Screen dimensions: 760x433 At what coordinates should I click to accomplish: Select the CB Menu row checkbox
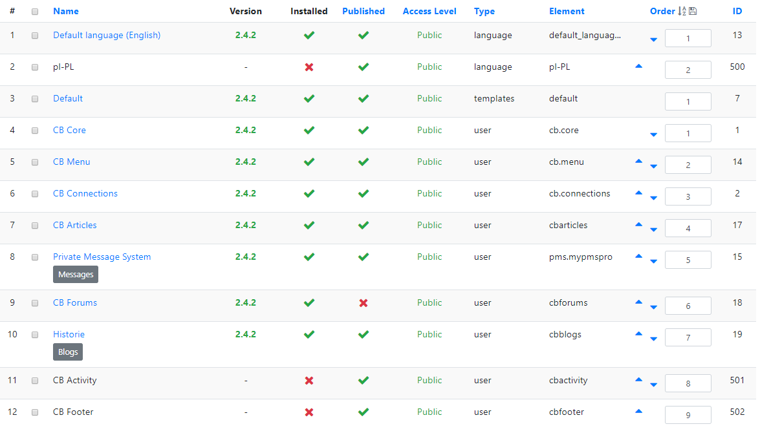coord(35,162)
